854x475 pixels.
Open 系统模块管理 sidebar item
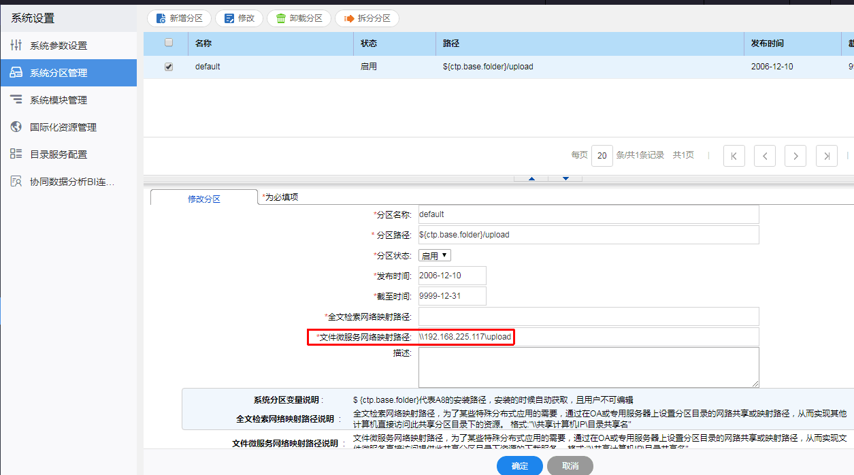(x=59, y=100)
